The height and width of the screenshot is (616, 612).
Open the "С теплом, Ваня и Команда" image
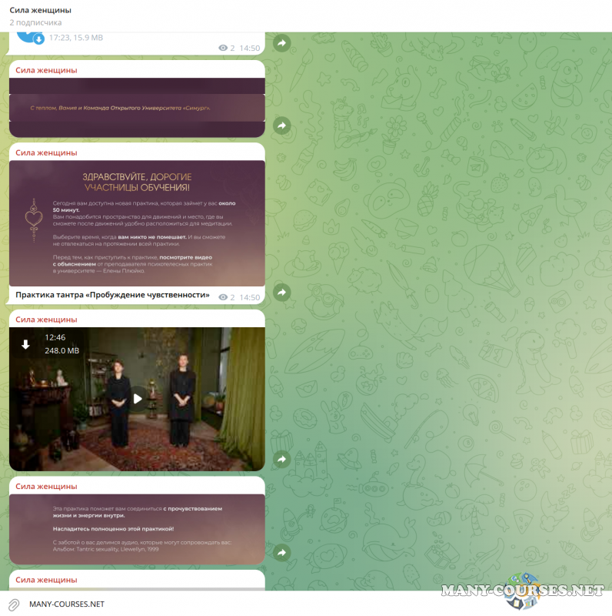(137, 108)
